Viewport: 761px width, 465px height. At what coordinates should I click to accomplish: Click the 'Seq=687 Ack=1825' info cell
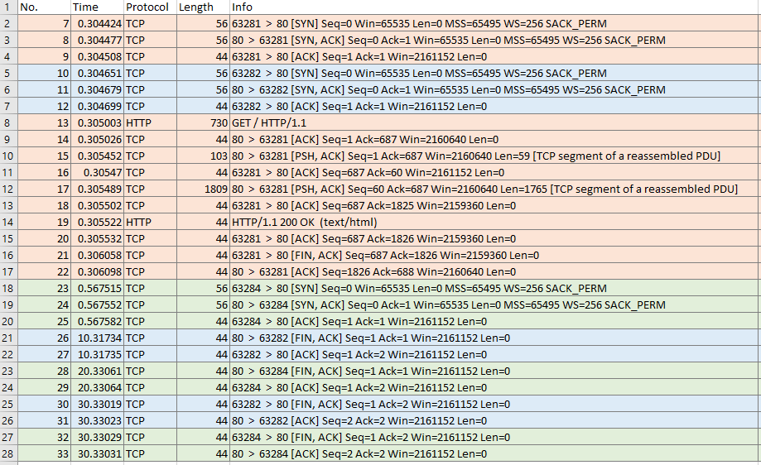[x=495, y=205]
